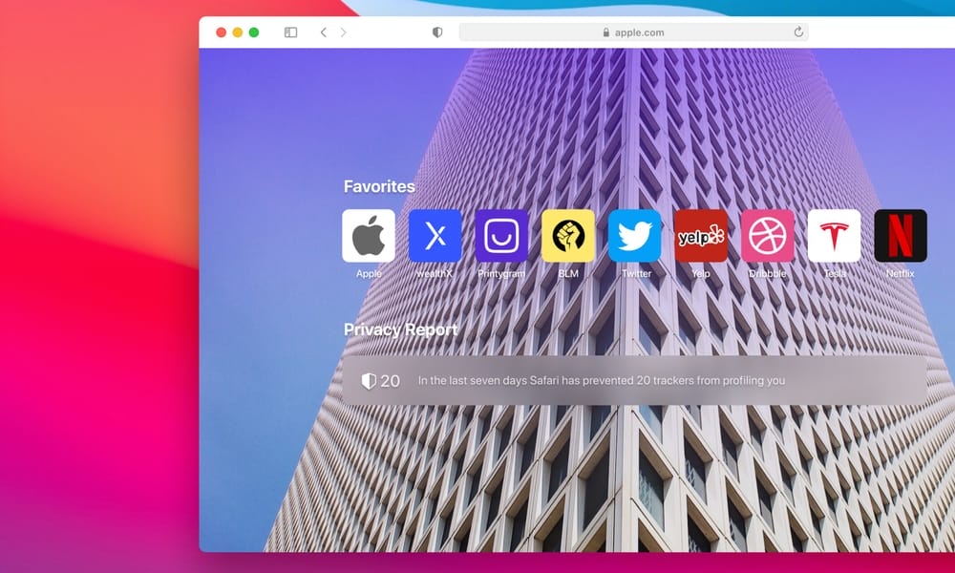Click the forward navigation chevron
Image resolution: width=955 pixels, height=573 pixels.
tap(343, 31)
